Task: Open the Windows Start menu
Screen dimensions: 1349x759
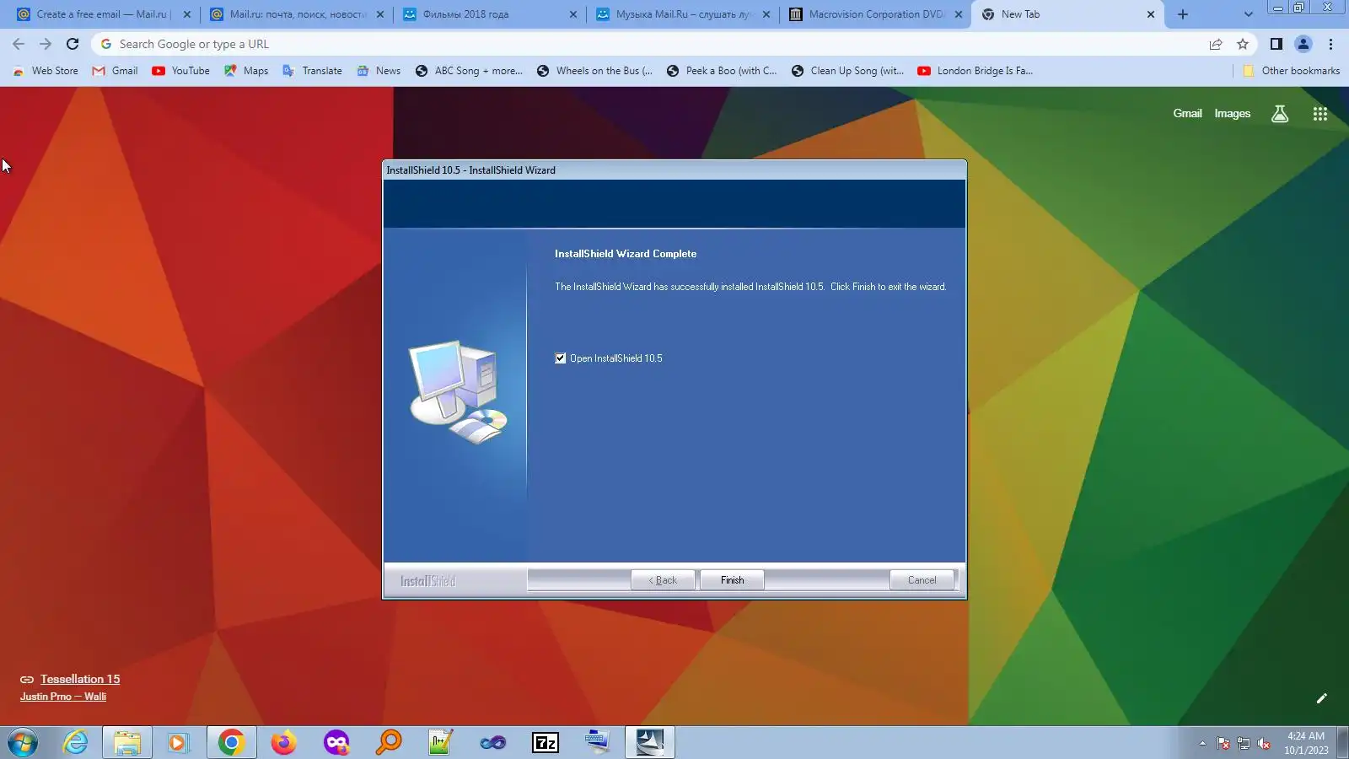Action: [23, 742]
